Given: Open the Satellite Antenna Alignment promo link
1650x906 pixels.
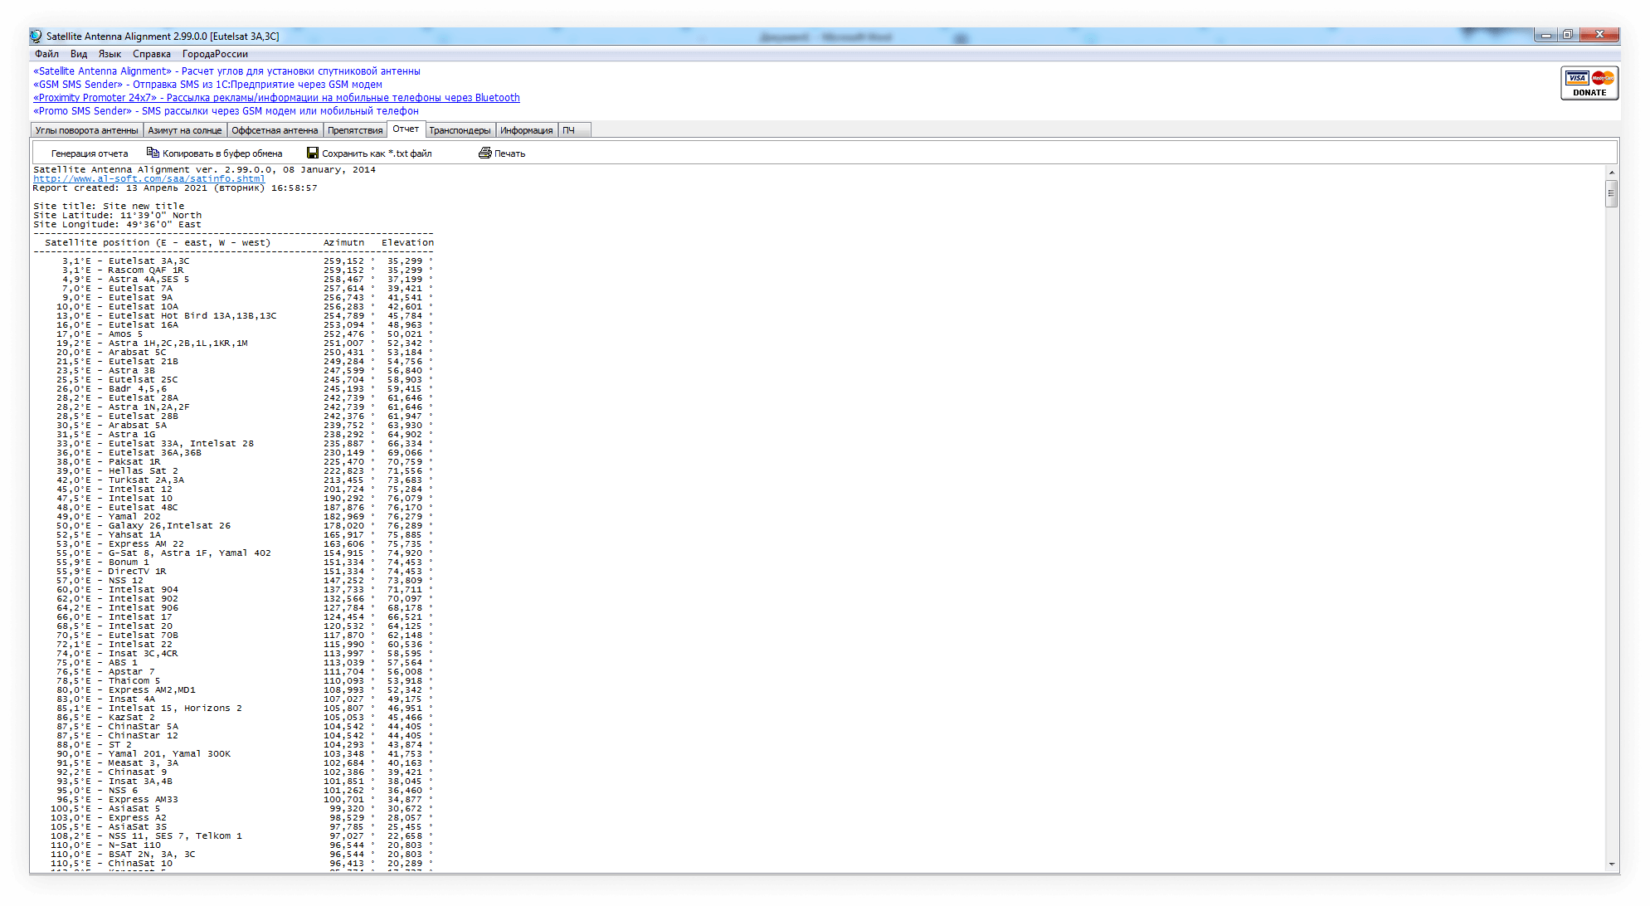Looking at the screenshot, I should pos(226,71).
